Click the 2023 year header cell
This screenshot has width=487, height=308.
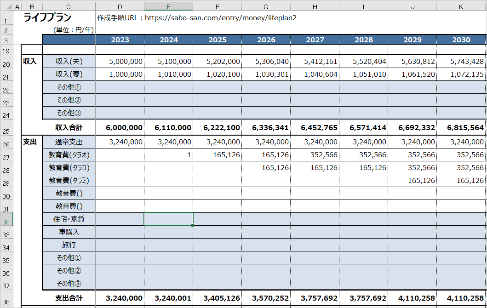pyautogui.click(x=120, y=40)
